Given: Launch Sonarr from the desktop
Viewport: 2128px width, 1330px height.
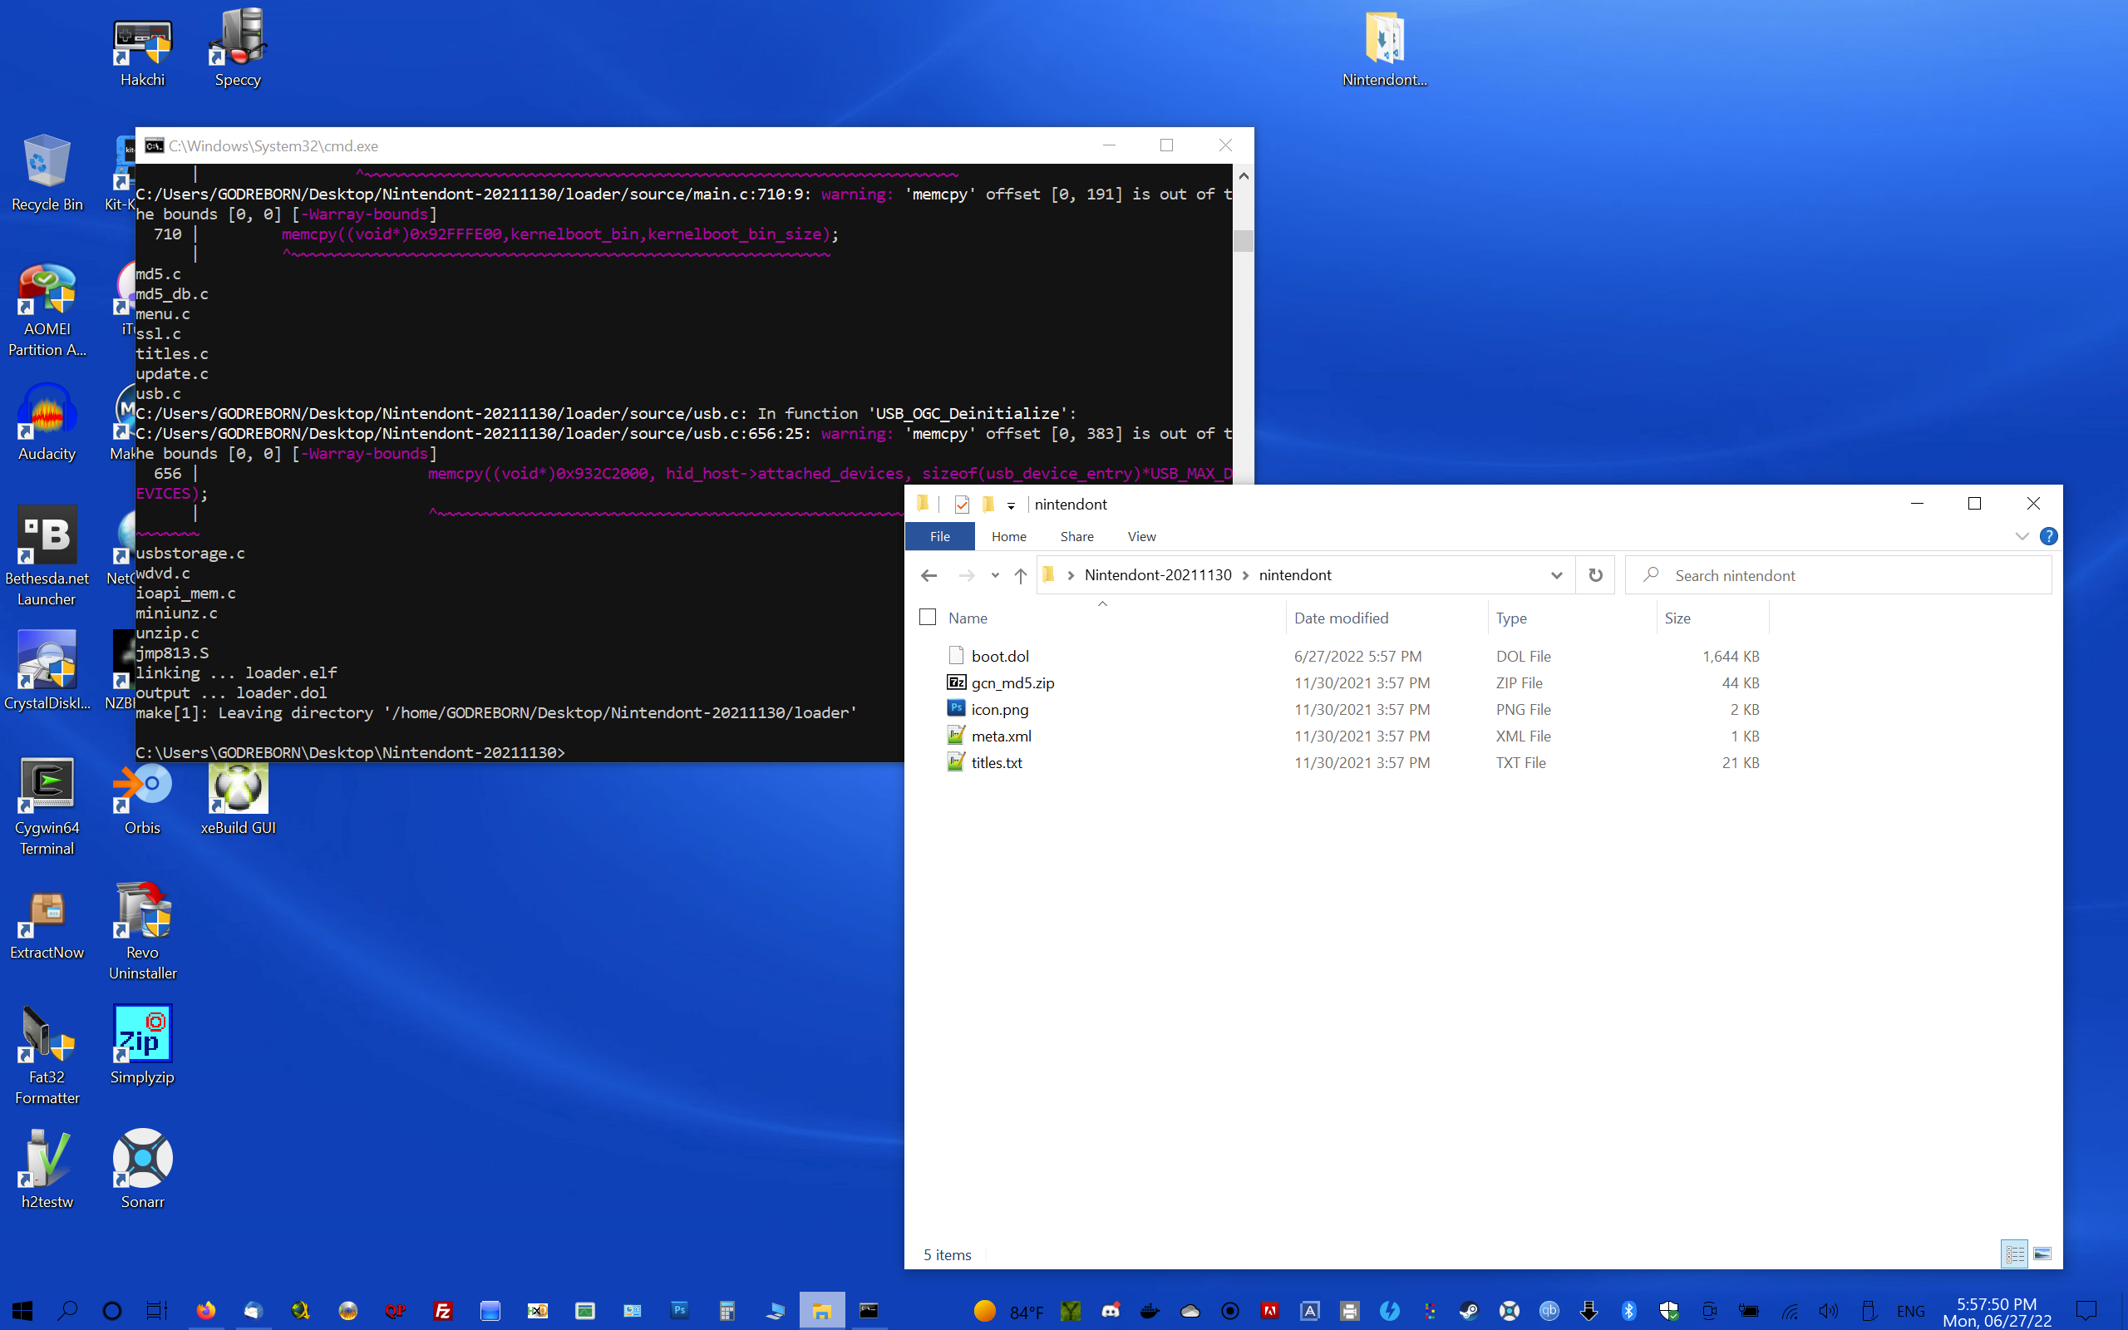Looking at the screenshot, I should pos(142,1170).
